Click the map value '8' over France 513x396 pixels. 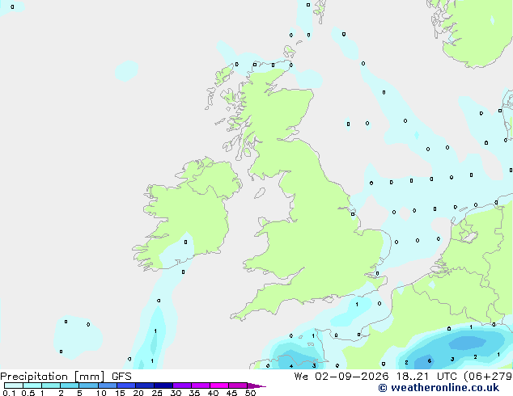click(x=429, y=361)
